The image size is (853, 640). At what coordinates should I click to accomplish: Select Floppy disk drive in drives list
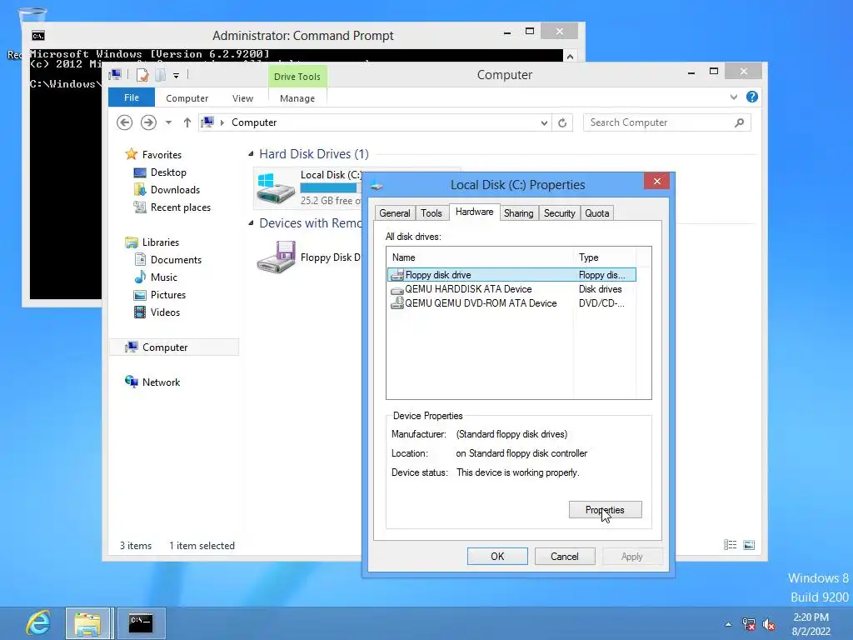point(511,275)
